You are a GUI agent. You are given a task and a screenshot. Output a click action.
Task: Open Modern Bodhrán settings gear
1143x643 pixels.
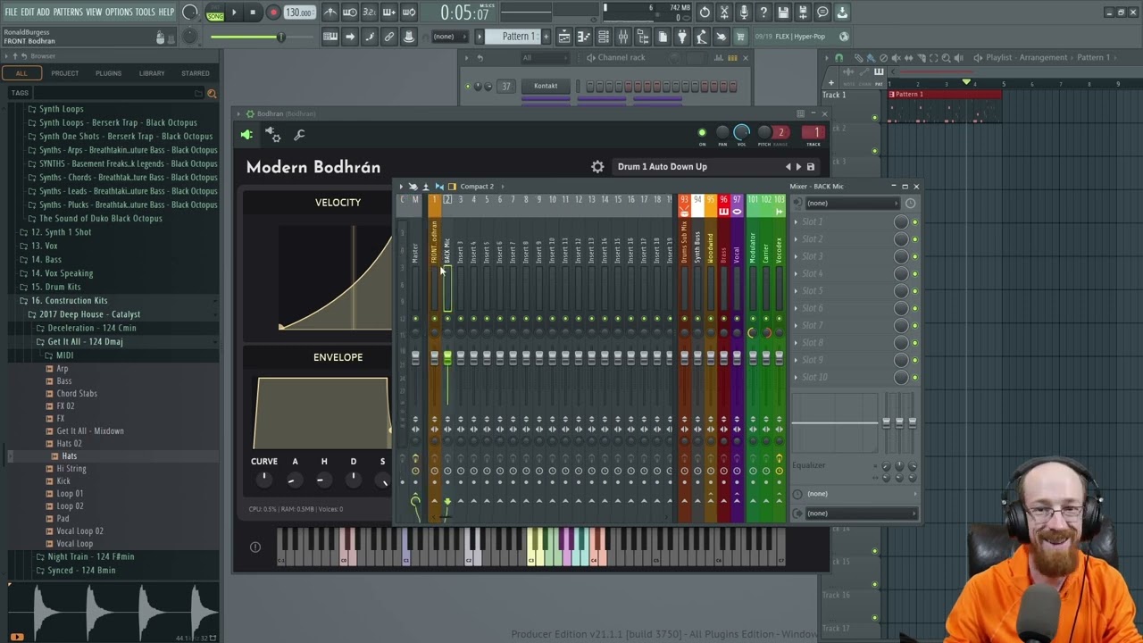[597, 166]
